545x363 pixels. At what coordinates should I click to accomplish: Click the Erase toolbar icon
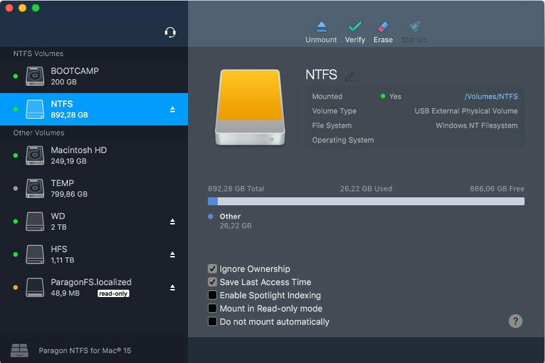pos(383,27)
